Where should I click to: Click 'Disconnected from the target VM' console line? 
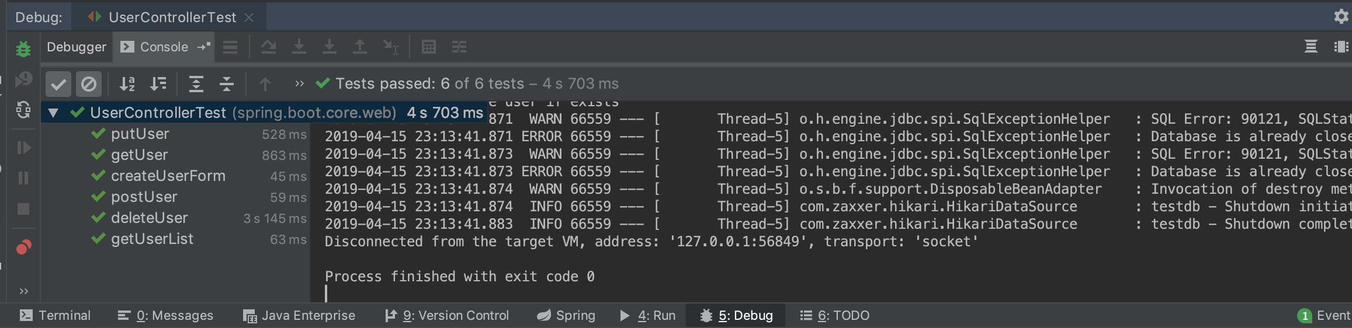(651, 242)
